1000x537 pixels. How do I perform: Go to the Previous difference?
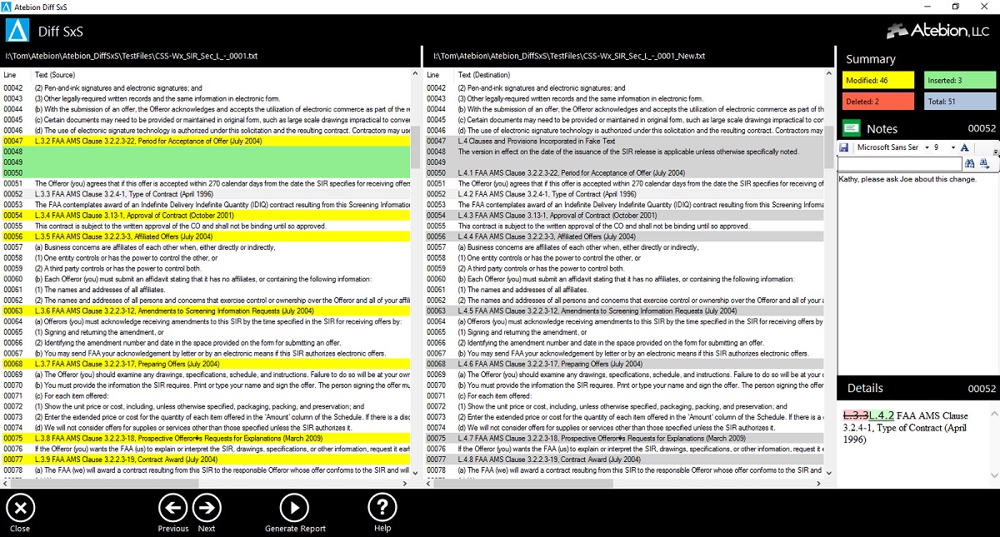pyautogui.click(x=172, y=506)
